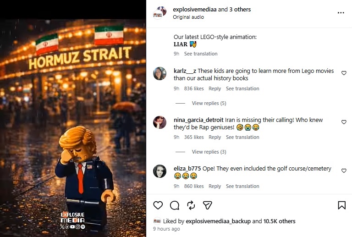Open Original audio link
Viewport: 352px width, 237px height.
pos(188,17)
